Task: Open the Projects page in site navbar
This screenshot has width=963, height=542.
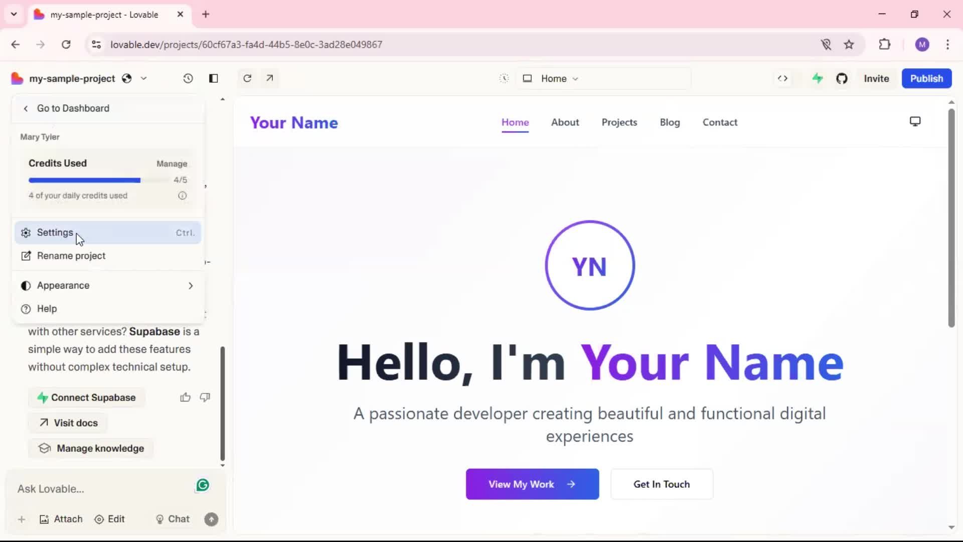Action: pyautogui.click(x=619, y=122)
